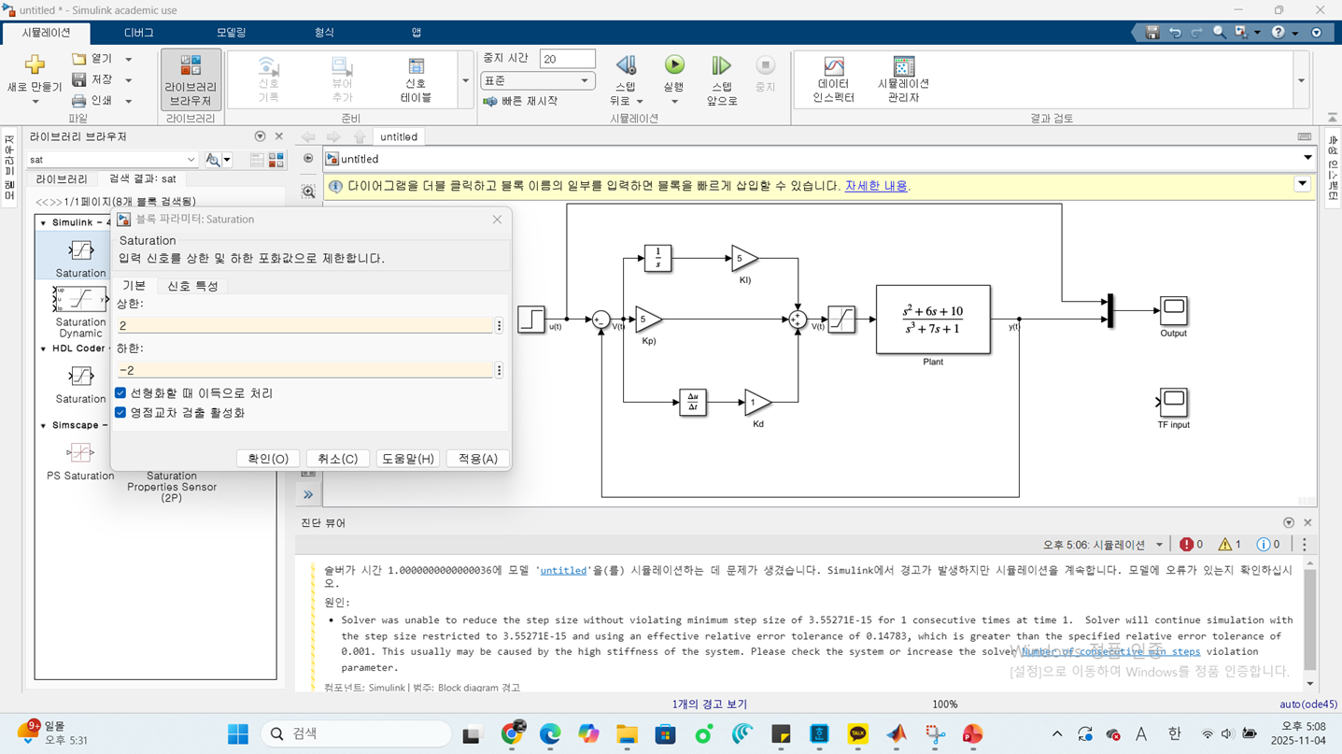
Task: Click the Output scope block
Action: point(1173,311)
